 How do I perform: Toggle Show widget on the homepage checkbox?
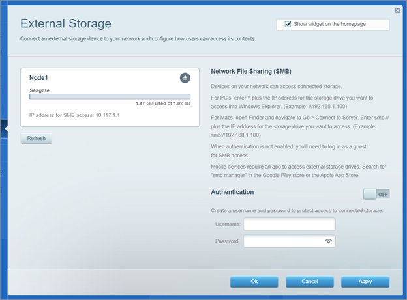(288, 24)
